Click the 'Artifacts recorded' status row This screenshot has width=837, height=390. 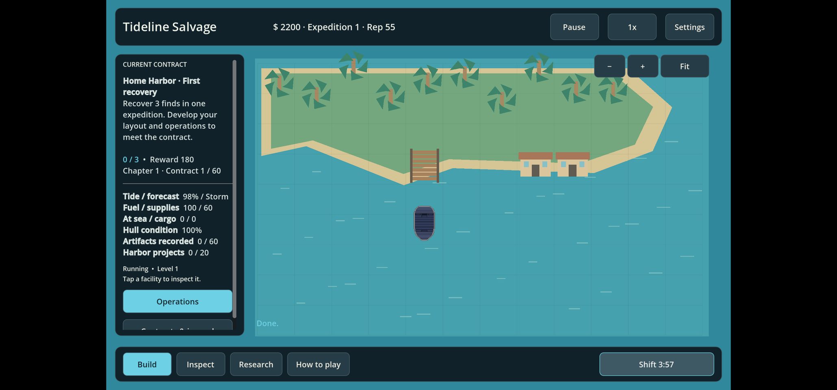click(x=170, y=241)
